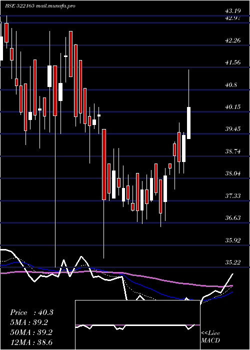Click the 'Price : 40.3' readout
Image resolution: width=250 pixels, height=350 pixels.
coord(31,312)
